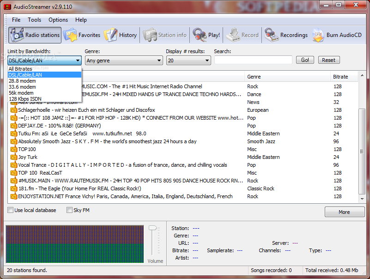
Task: Click the Smooth Jazz genre cell
Action: pos(261,141)
